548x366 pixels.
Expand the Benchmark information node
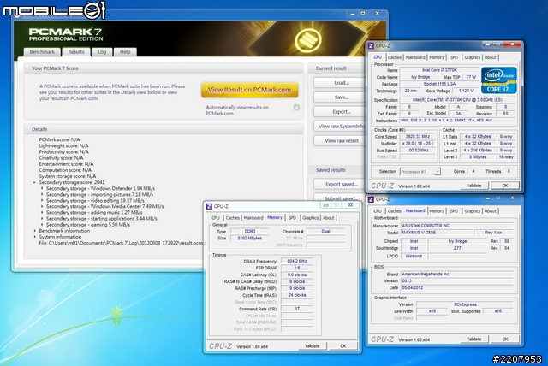(x=34, y=231)
